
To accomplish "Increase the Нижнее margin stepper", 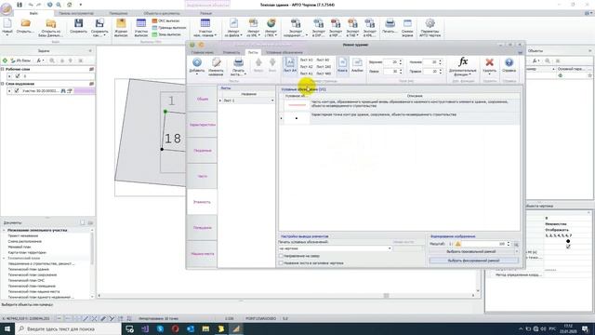I will [440, 60].
